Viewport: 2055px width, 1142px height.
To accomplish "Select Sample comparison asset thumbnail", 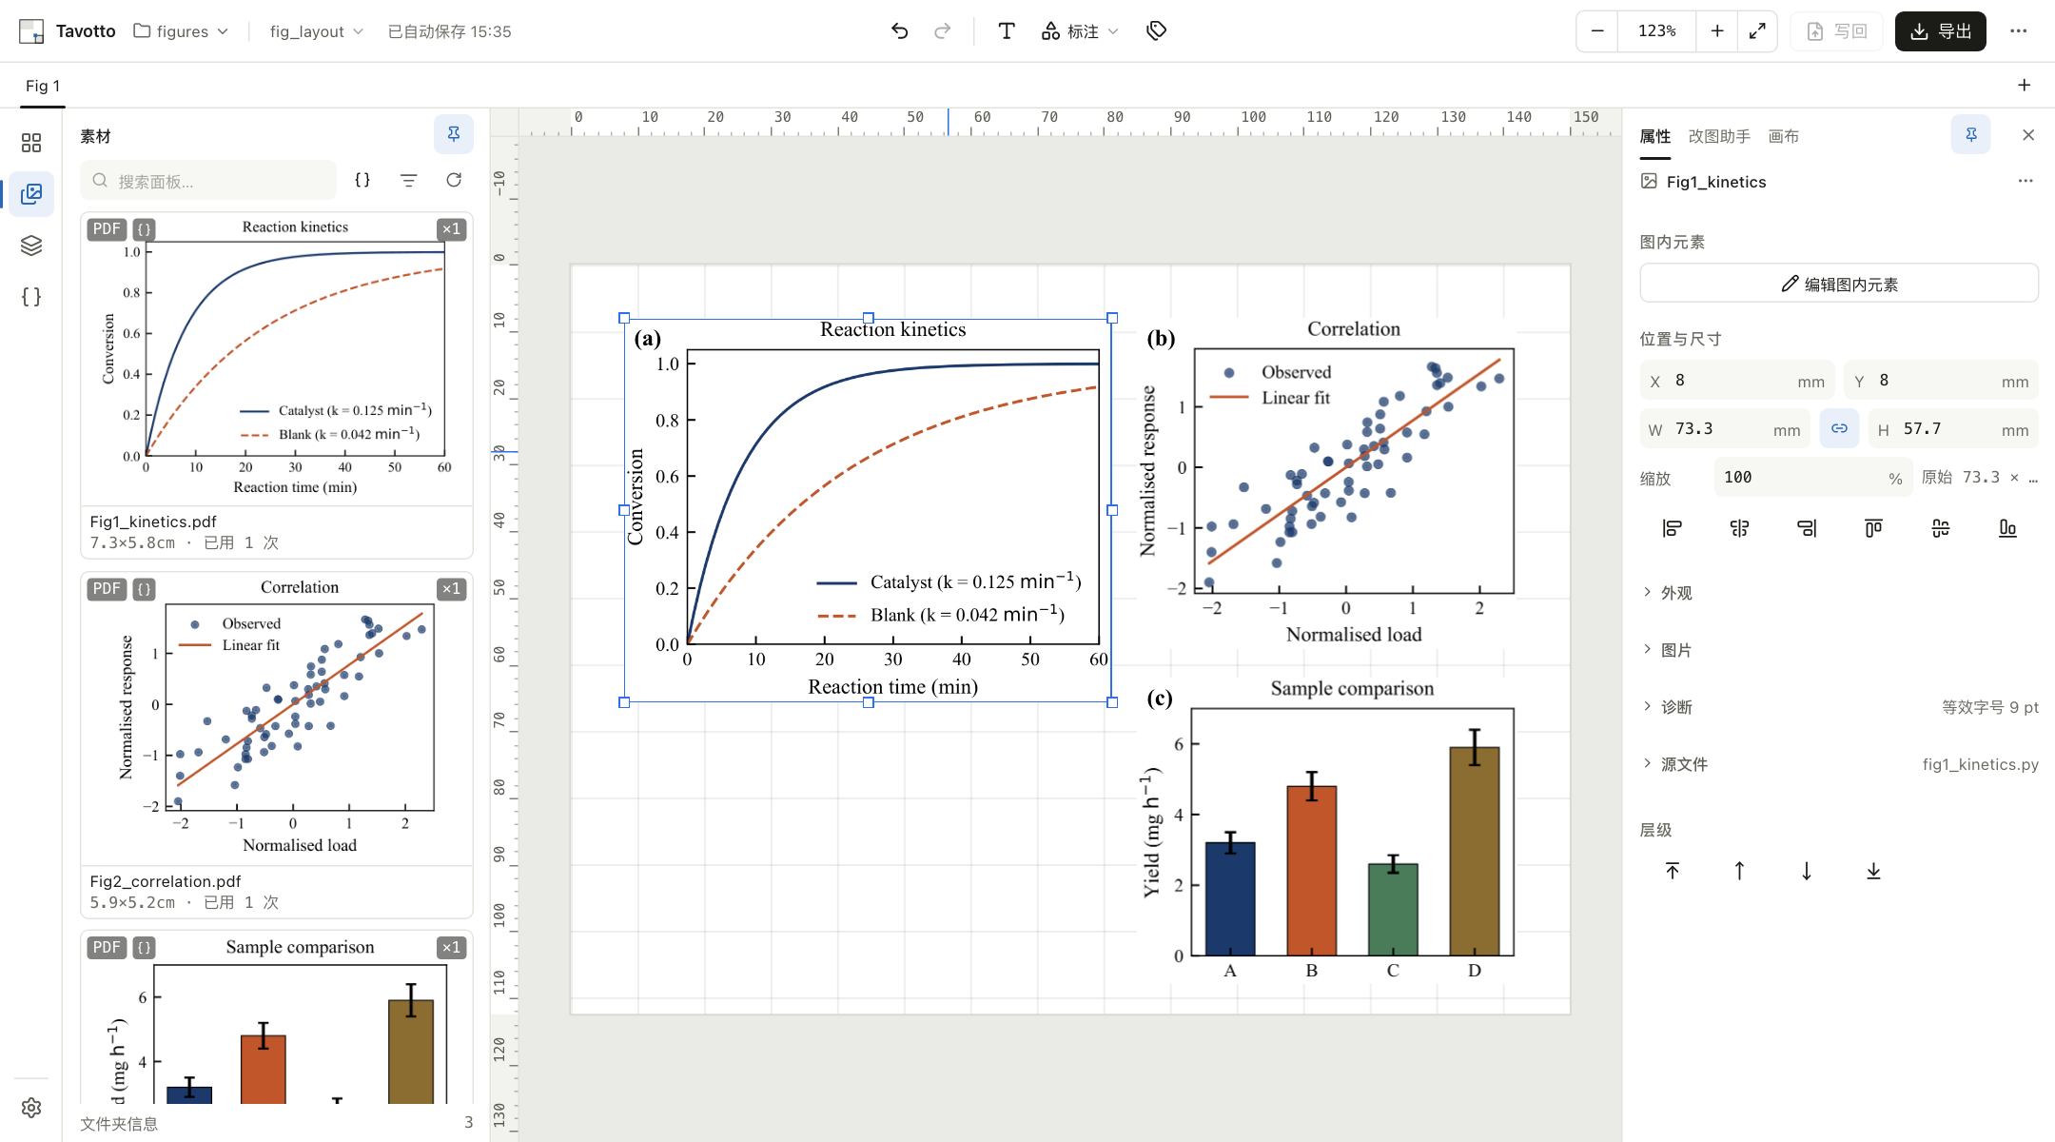I will [x=277, y=1018].
